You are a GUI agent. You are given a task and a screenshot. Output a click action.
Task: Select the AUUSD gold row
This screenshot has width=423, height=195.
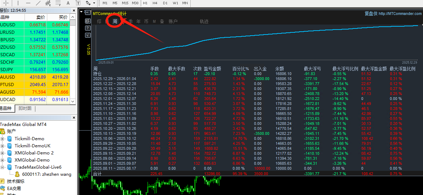35,77
